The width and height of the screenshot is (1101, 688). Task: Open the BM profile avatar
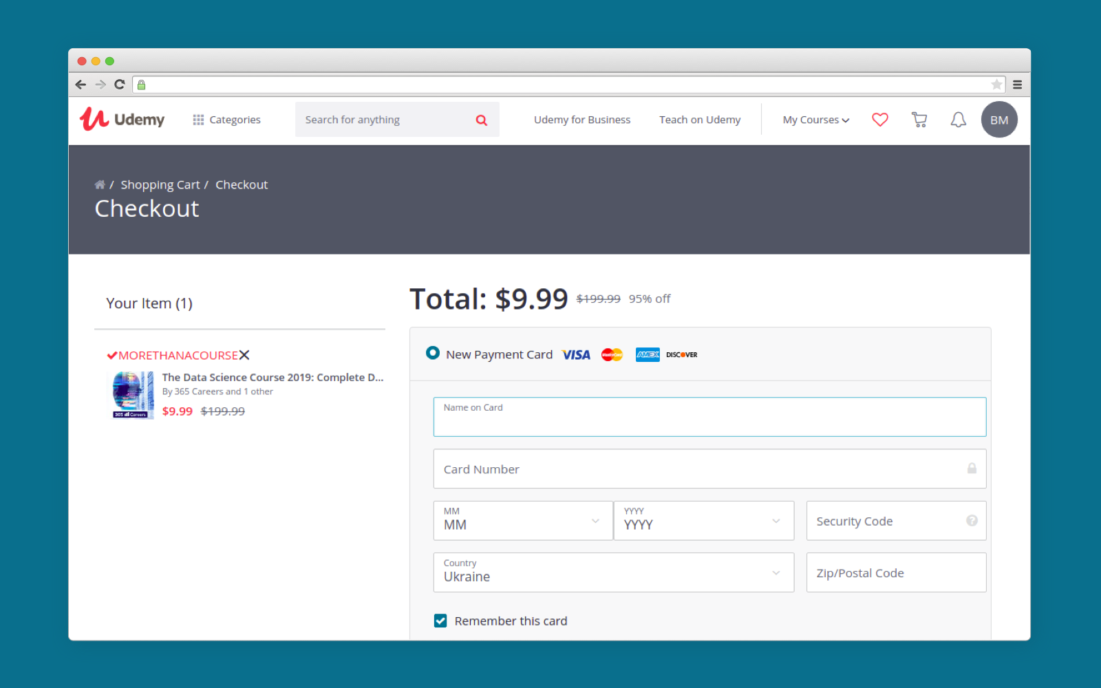(999, 120)
